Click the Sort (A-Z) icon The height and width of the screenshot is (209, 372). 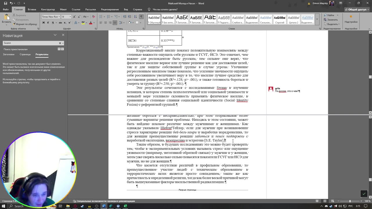coord(135,17)
